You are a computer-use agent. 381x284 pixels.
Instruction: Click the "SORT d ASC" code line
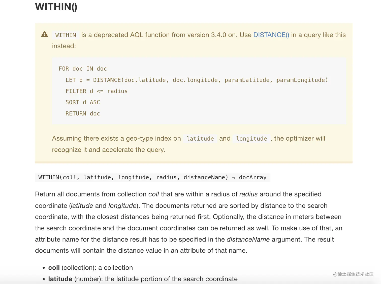[83, 102]
